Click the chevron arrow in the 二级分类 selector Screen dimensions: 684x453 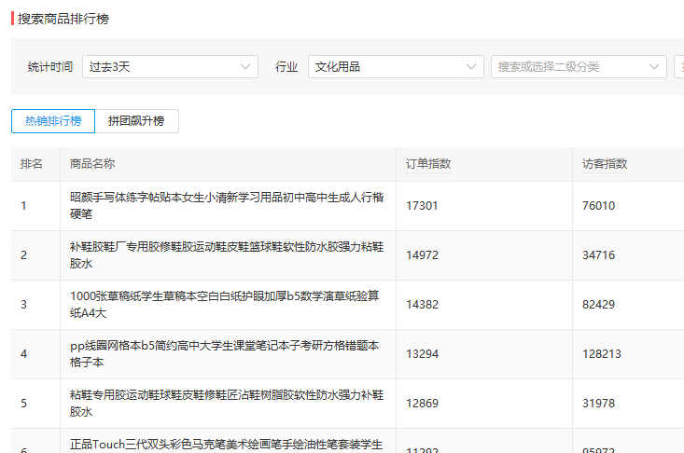click(x=653, y=66)
